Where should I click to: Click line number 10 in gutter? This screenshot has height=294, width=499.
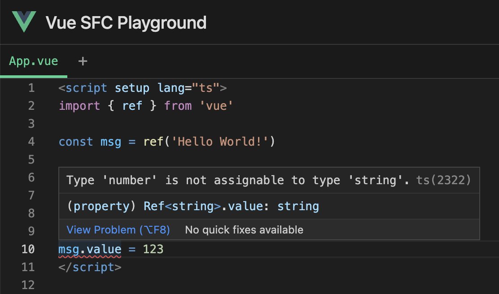pyautogui.click(x=28, y=249)
